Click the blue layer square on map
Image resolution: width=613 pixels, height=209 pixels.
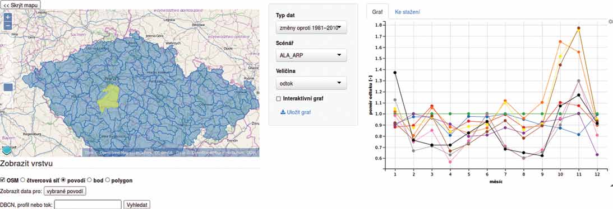(8, 87)
